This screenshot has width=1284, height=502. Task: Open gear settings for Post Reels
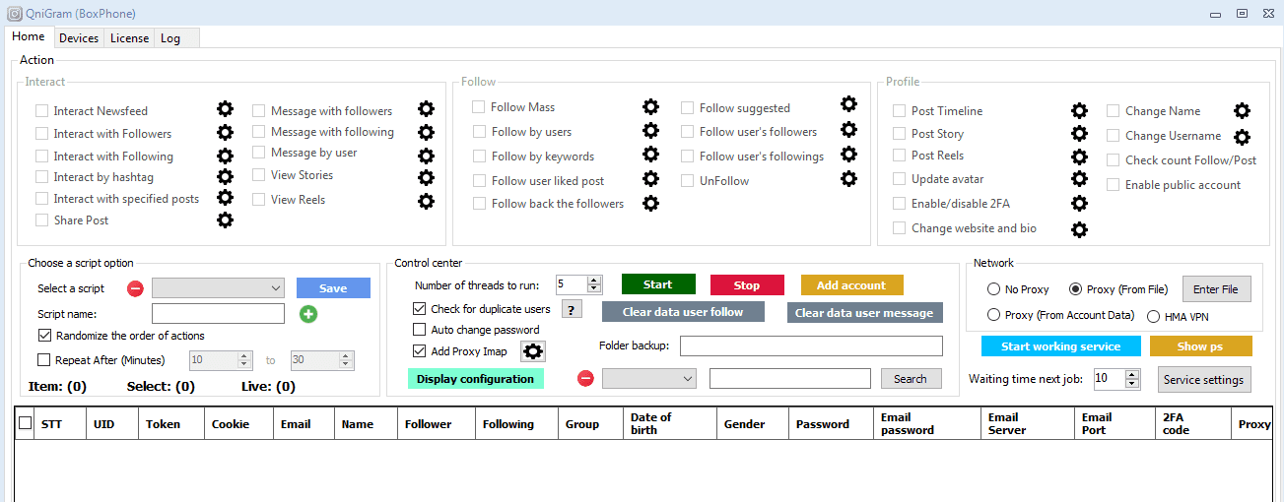point(1079,156)
